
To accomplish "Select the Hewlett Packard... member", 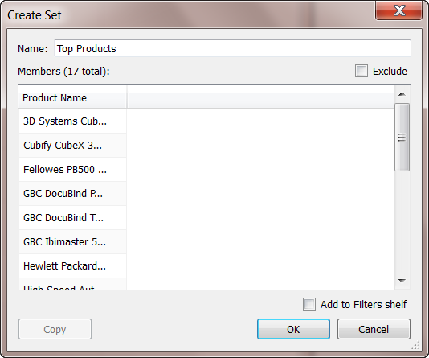I will tap(72, 265).
